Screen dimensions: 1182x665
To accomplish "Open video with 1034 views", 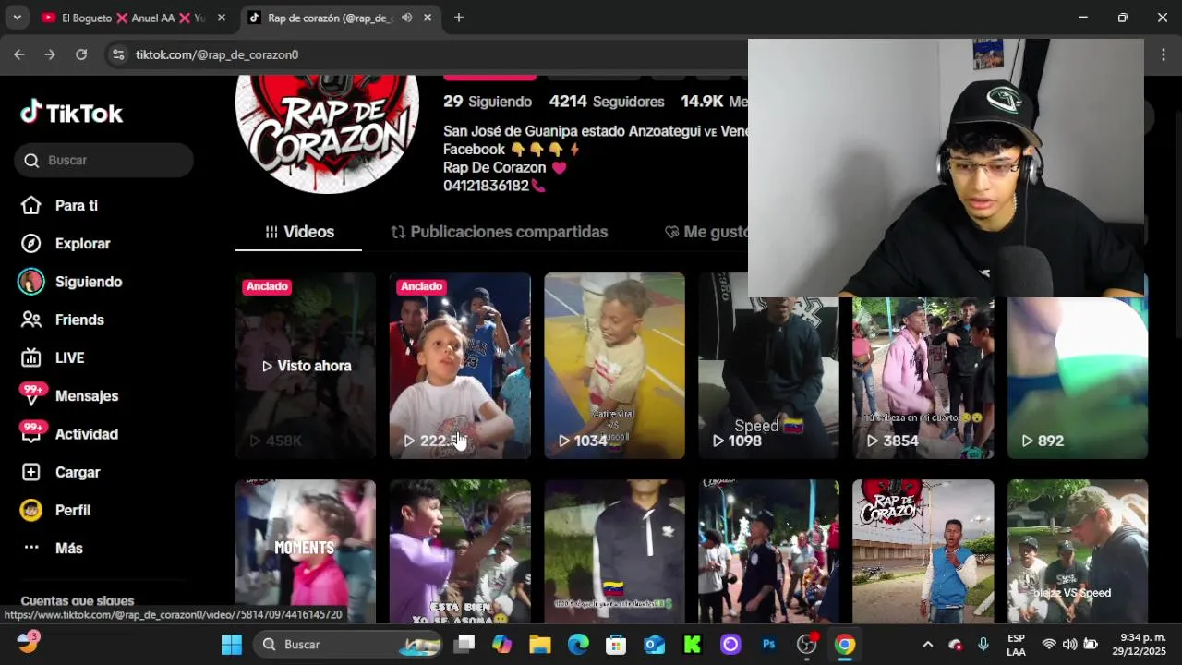I will click(x=614, y=366).
